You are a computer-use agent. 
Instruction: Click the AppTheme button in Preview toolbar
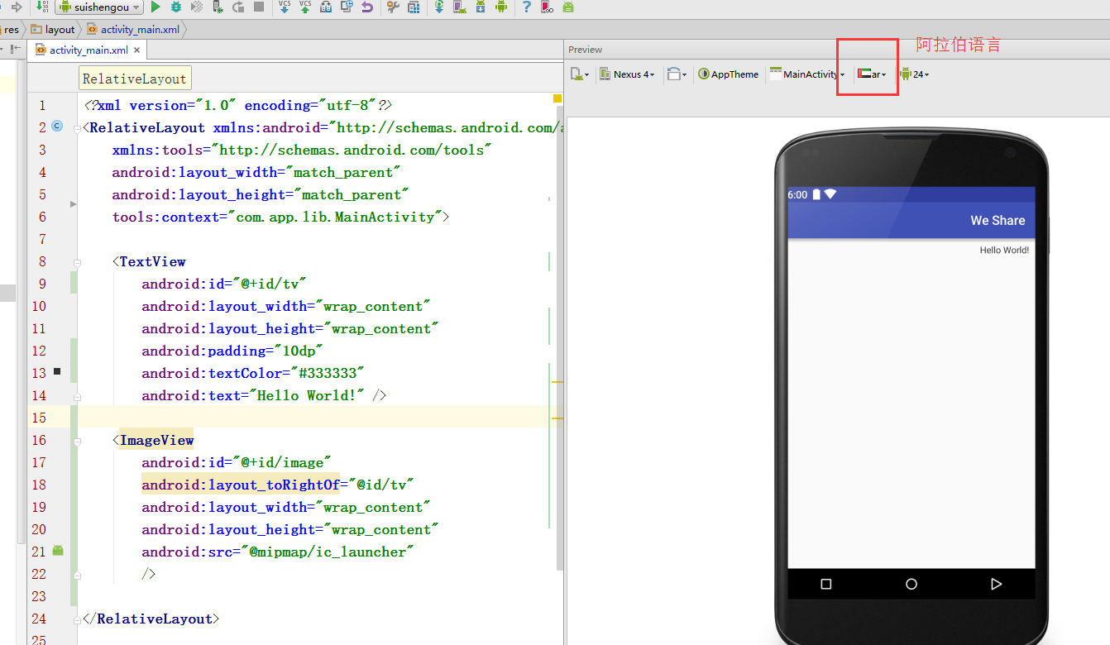click(728, 74)
